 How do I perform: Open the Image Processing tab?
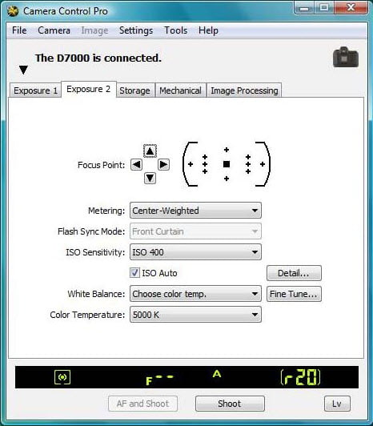coord(244,90)
